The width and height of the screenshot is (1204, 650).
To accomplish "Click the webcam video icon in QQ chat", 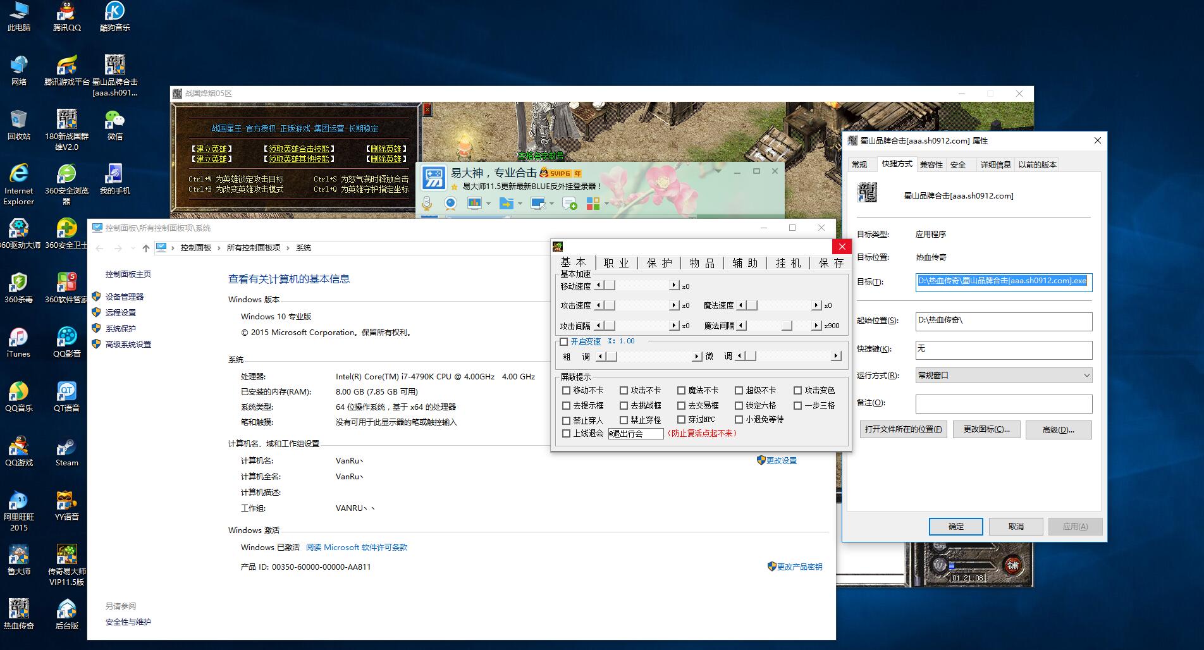I will [x=450, y=203].
